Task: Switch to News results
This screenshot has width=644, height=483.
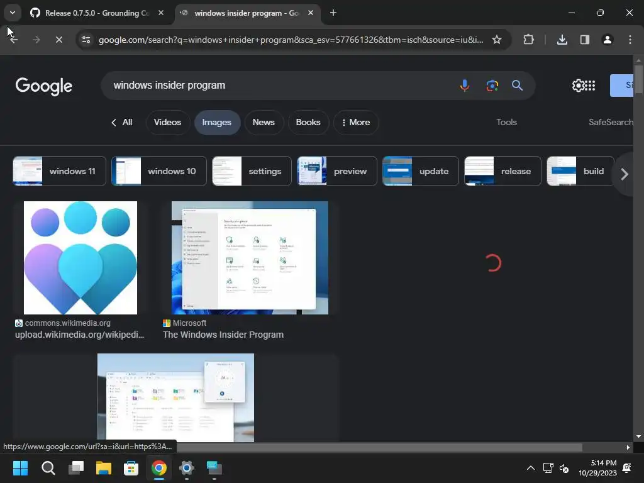Action: coord(264,123)
